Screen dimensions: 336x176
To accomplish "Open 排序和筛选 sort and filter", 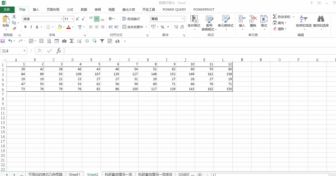I will [304, 22].
